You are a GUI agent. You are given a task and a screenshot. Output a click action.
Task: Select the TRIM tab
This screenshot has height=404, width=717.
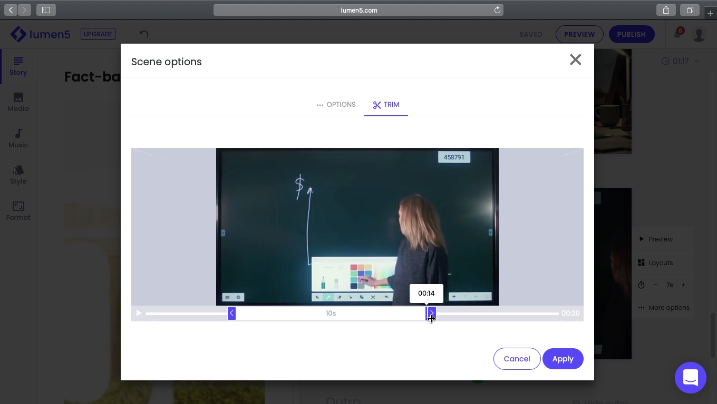click(x=386, y=105)
